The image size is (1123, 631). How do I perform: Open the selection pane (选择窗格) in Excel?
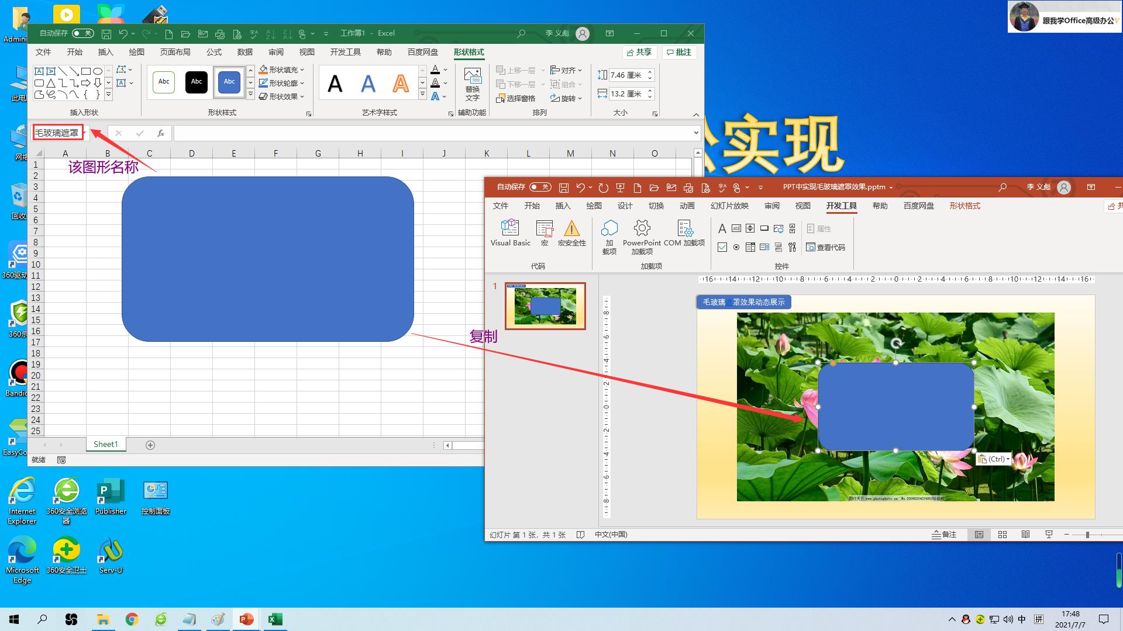point(515,98)
